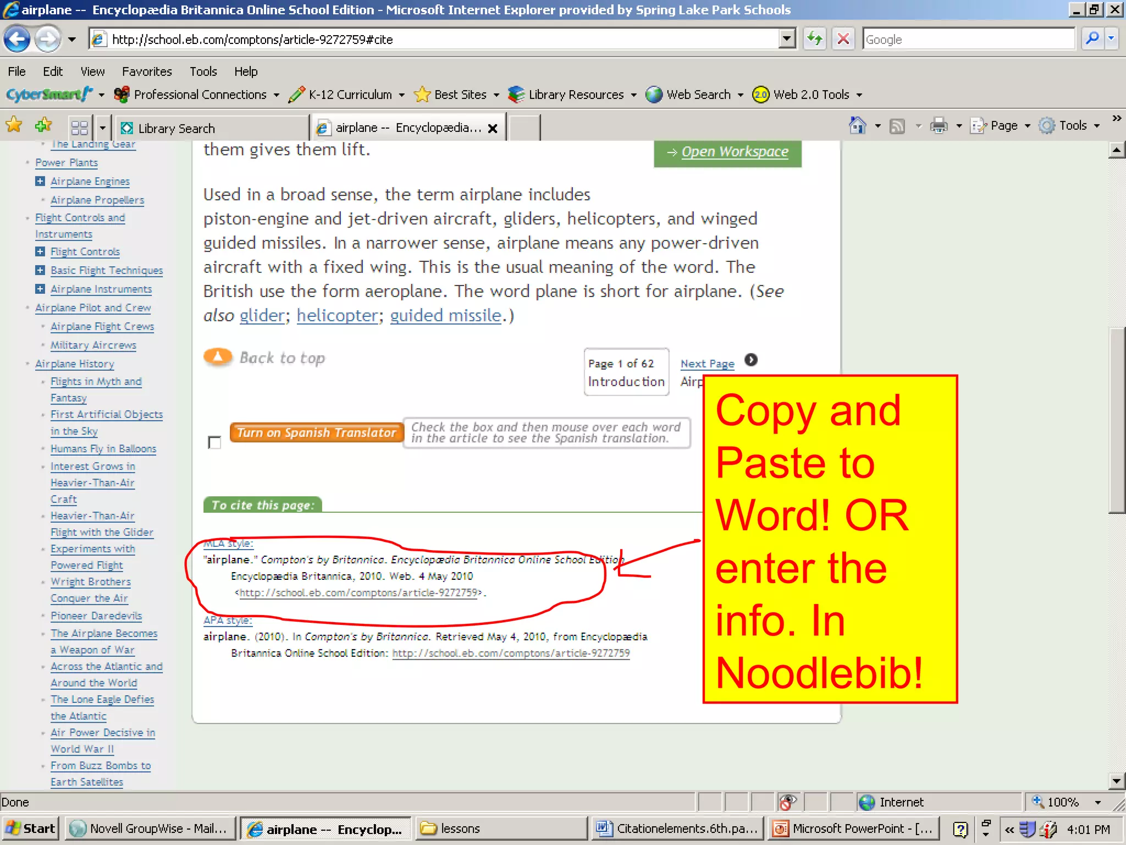This screenshot has width=1126, height=845.
Task: Click the Next Page link
Action: pyautogui.click(x=708, y=364)
